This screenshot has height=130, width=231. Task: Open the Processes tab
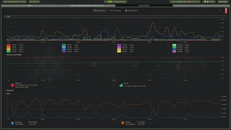(115, 11)
